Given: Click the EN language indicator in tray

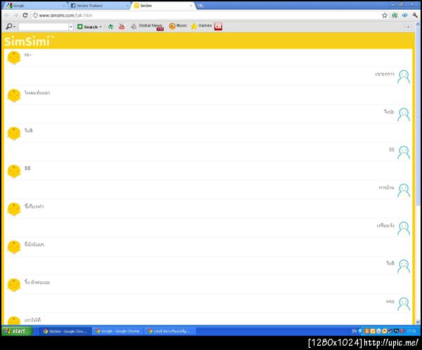Looking at the screenshot, I should click(x=354, y=331).
